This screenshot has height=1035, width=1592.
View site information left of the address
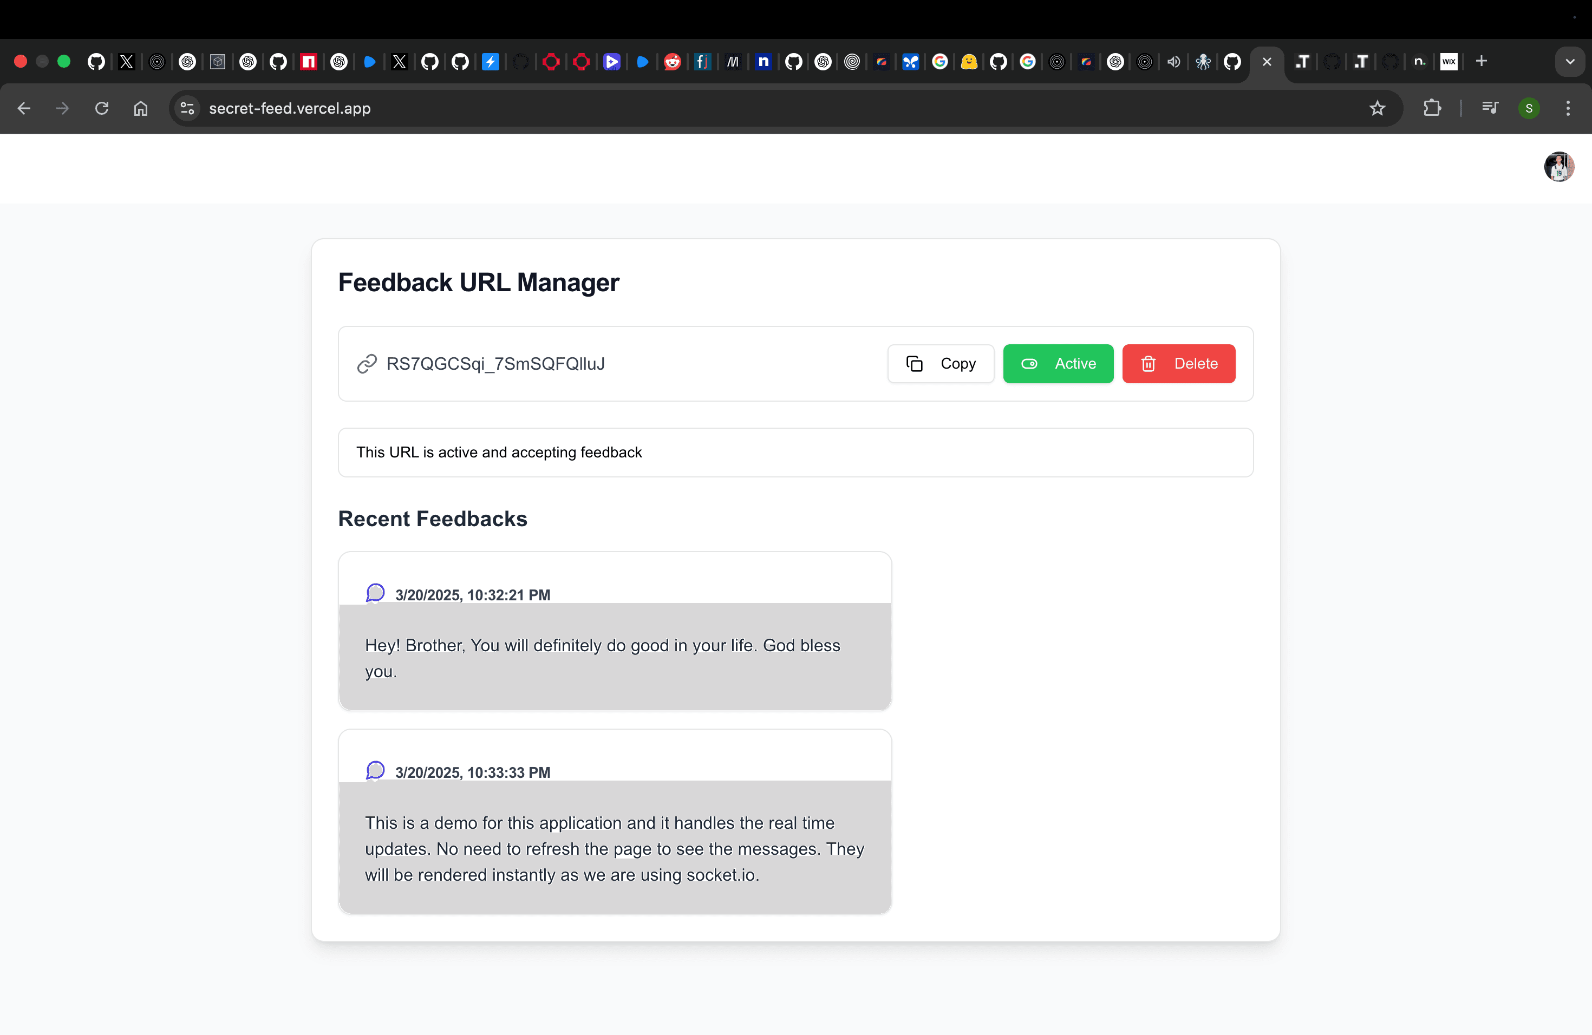[x=187, y=108]
